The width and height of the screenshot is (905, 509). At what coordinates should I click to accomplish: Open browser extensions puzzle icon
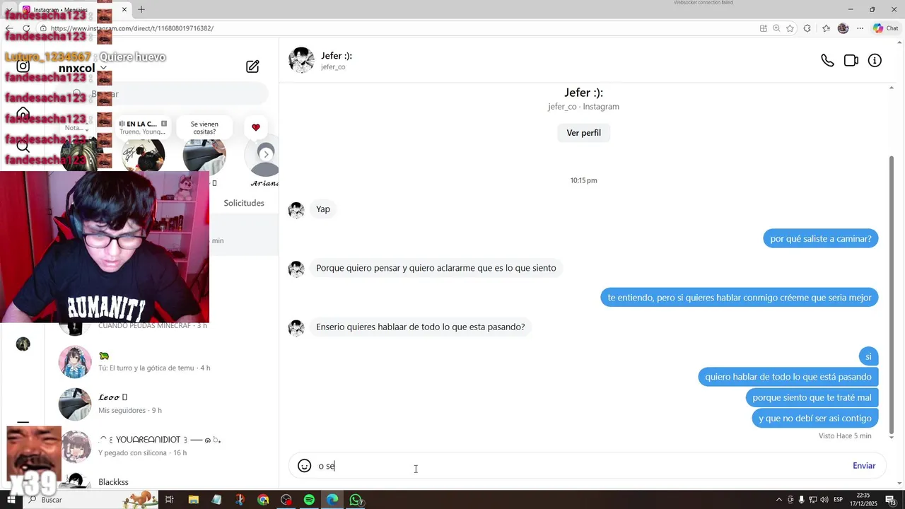click(x=807, y=28)
